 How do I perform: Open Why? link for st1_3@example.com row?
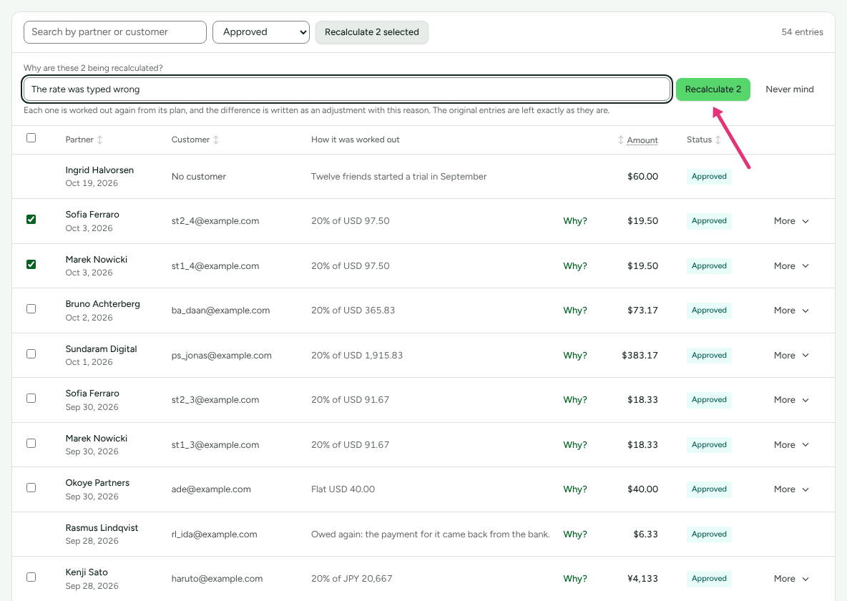[574, 445]
